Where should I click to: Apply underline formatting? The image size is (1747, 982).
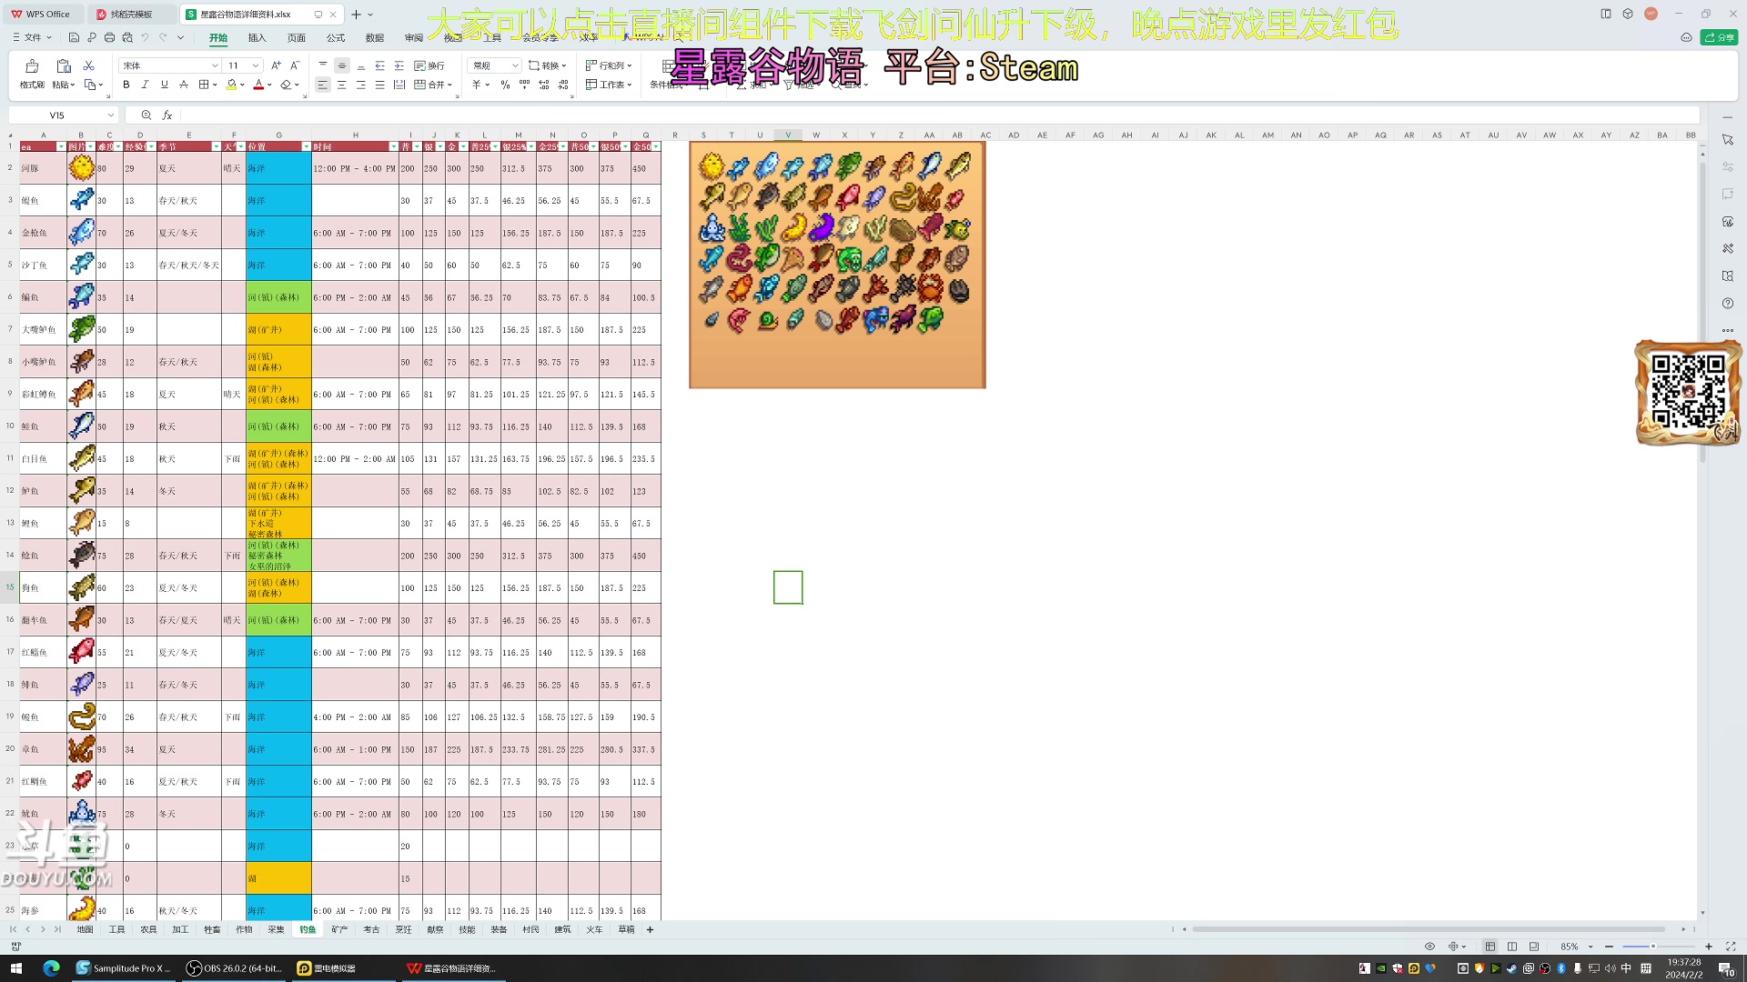pyautogui.click(x=164, y=84)
